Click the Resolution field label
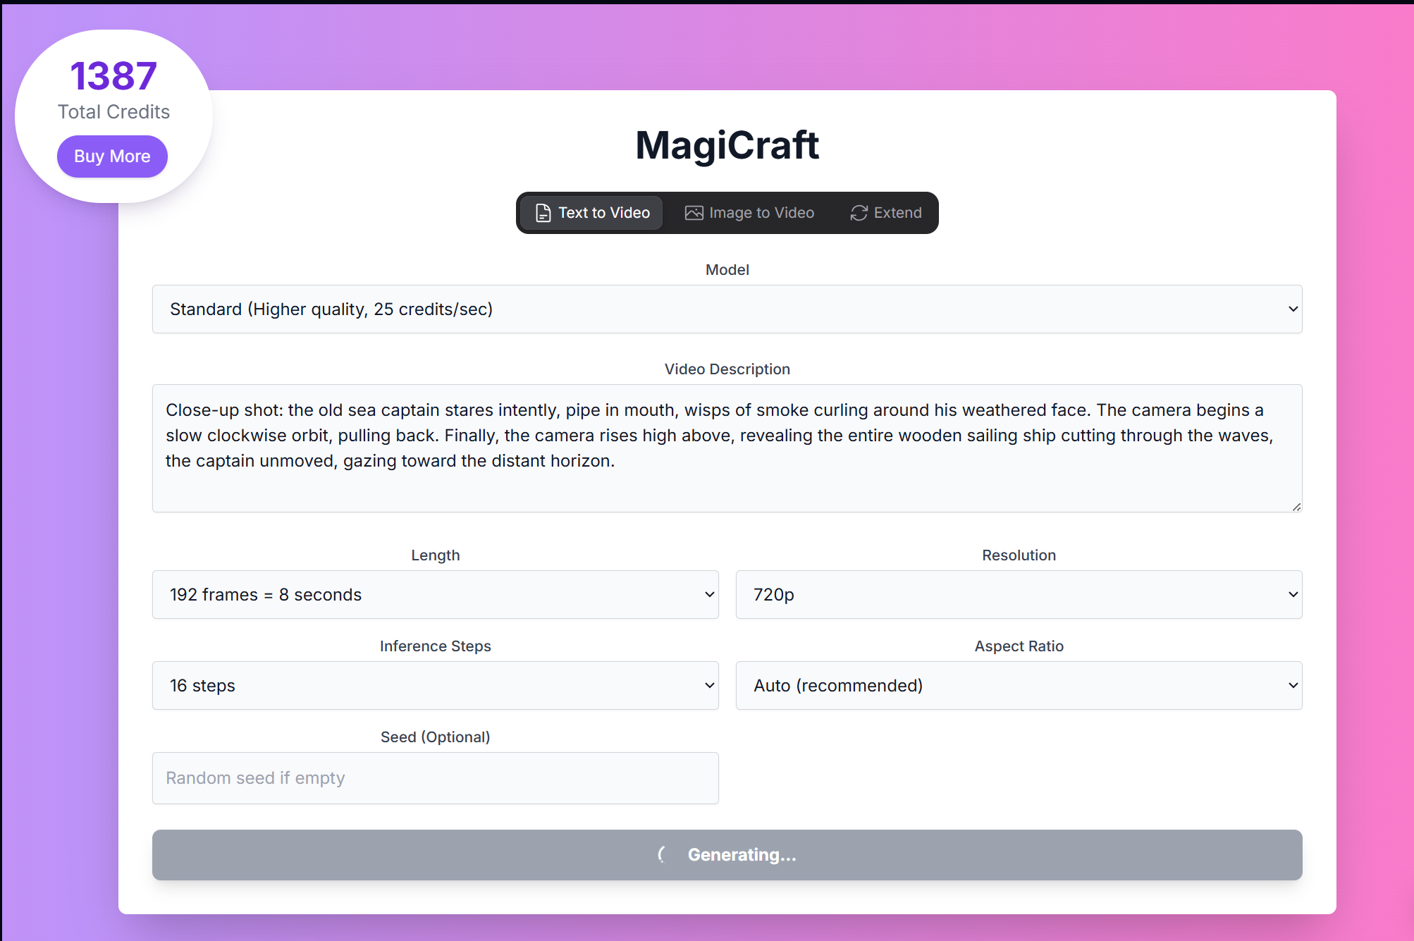 tap(1019, 555)
